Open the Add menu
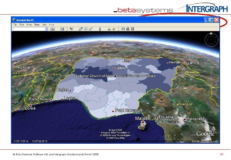This screenshot has width=231, height=160. (44, 25)
